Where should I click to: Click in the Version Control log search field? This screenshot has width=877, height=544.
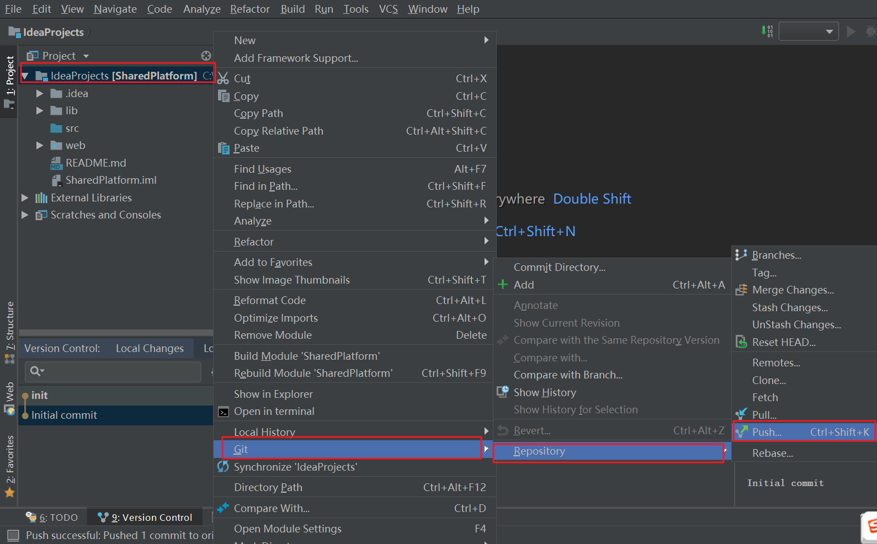point(113,371)
